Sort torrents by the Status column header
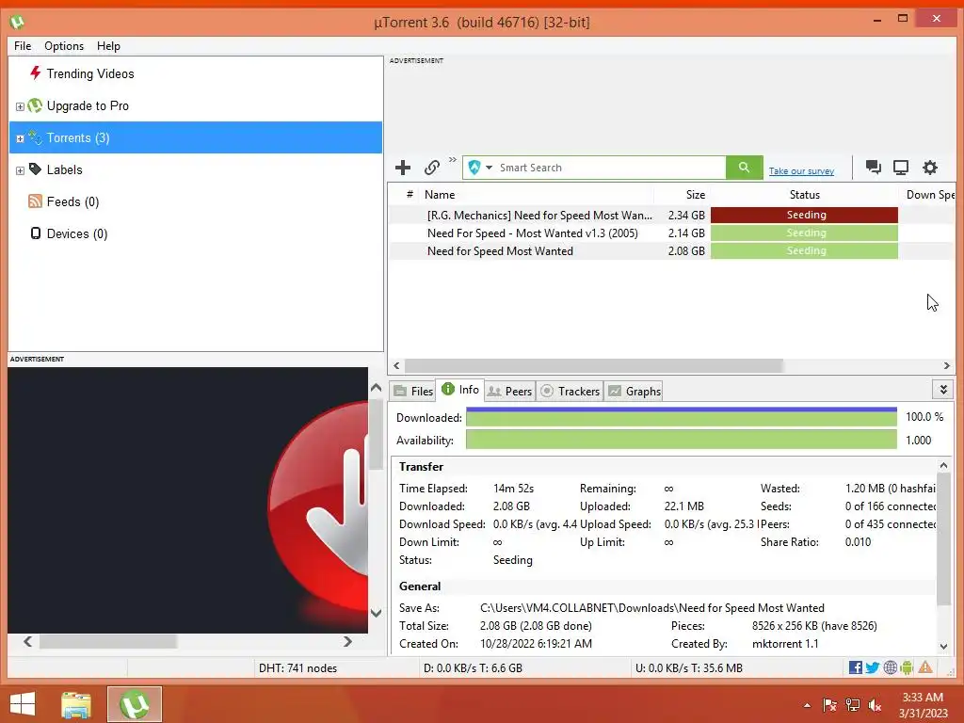The image size is (964, 723). [804, 194]
